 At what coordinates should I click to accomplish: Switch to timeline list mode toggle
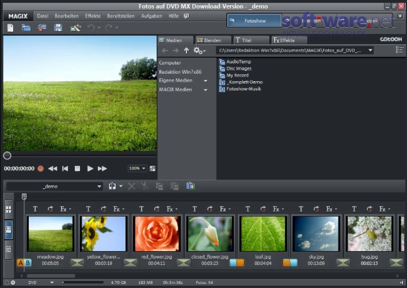(x=9, y=249)
